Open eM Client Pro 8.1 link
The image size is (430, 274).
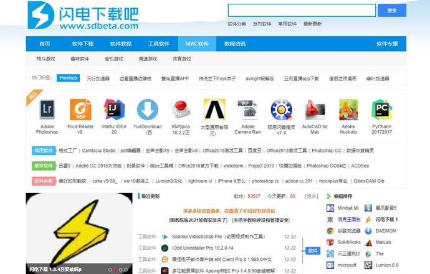pyautogui.click(x=222, y=260)
